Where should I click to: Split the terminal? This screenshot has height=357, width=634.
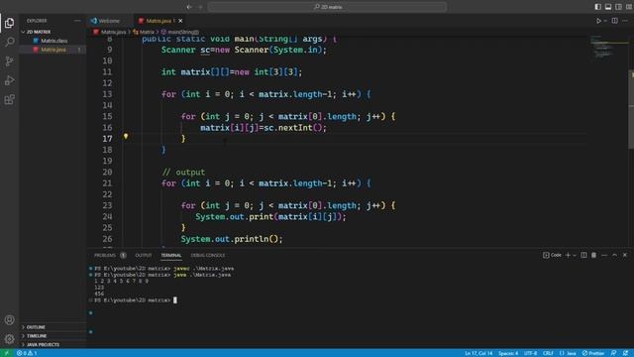tap(583, 255)
